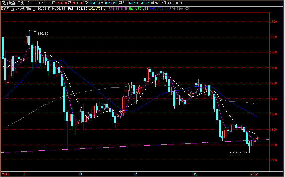Select the 现货黄金 instrument title

[x=8, y=3]
